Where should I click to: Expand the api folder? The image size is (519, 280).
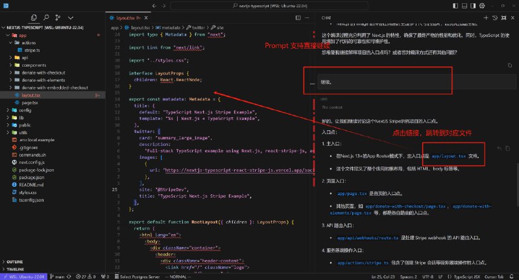click(x=25, y=58)
